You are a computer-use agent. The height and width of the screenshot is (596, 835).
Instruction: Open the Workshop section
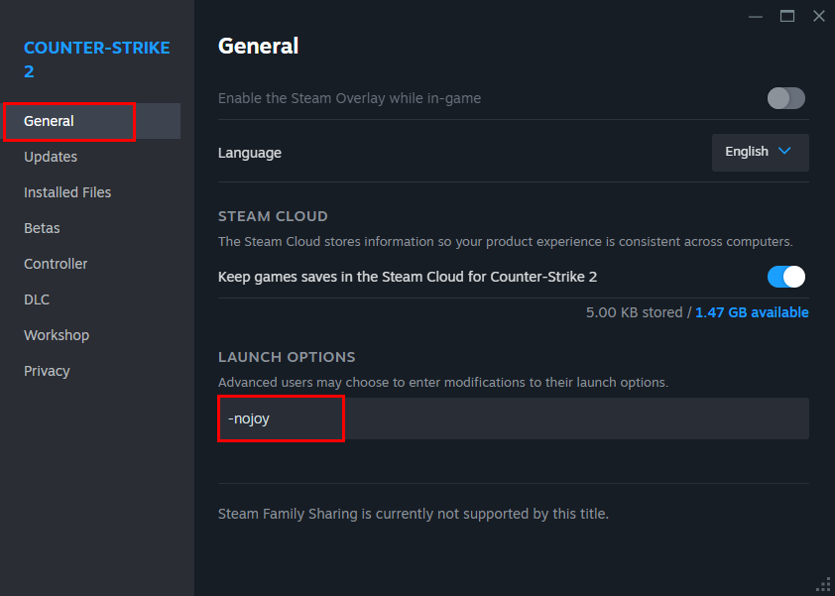[x=57, y=335]
